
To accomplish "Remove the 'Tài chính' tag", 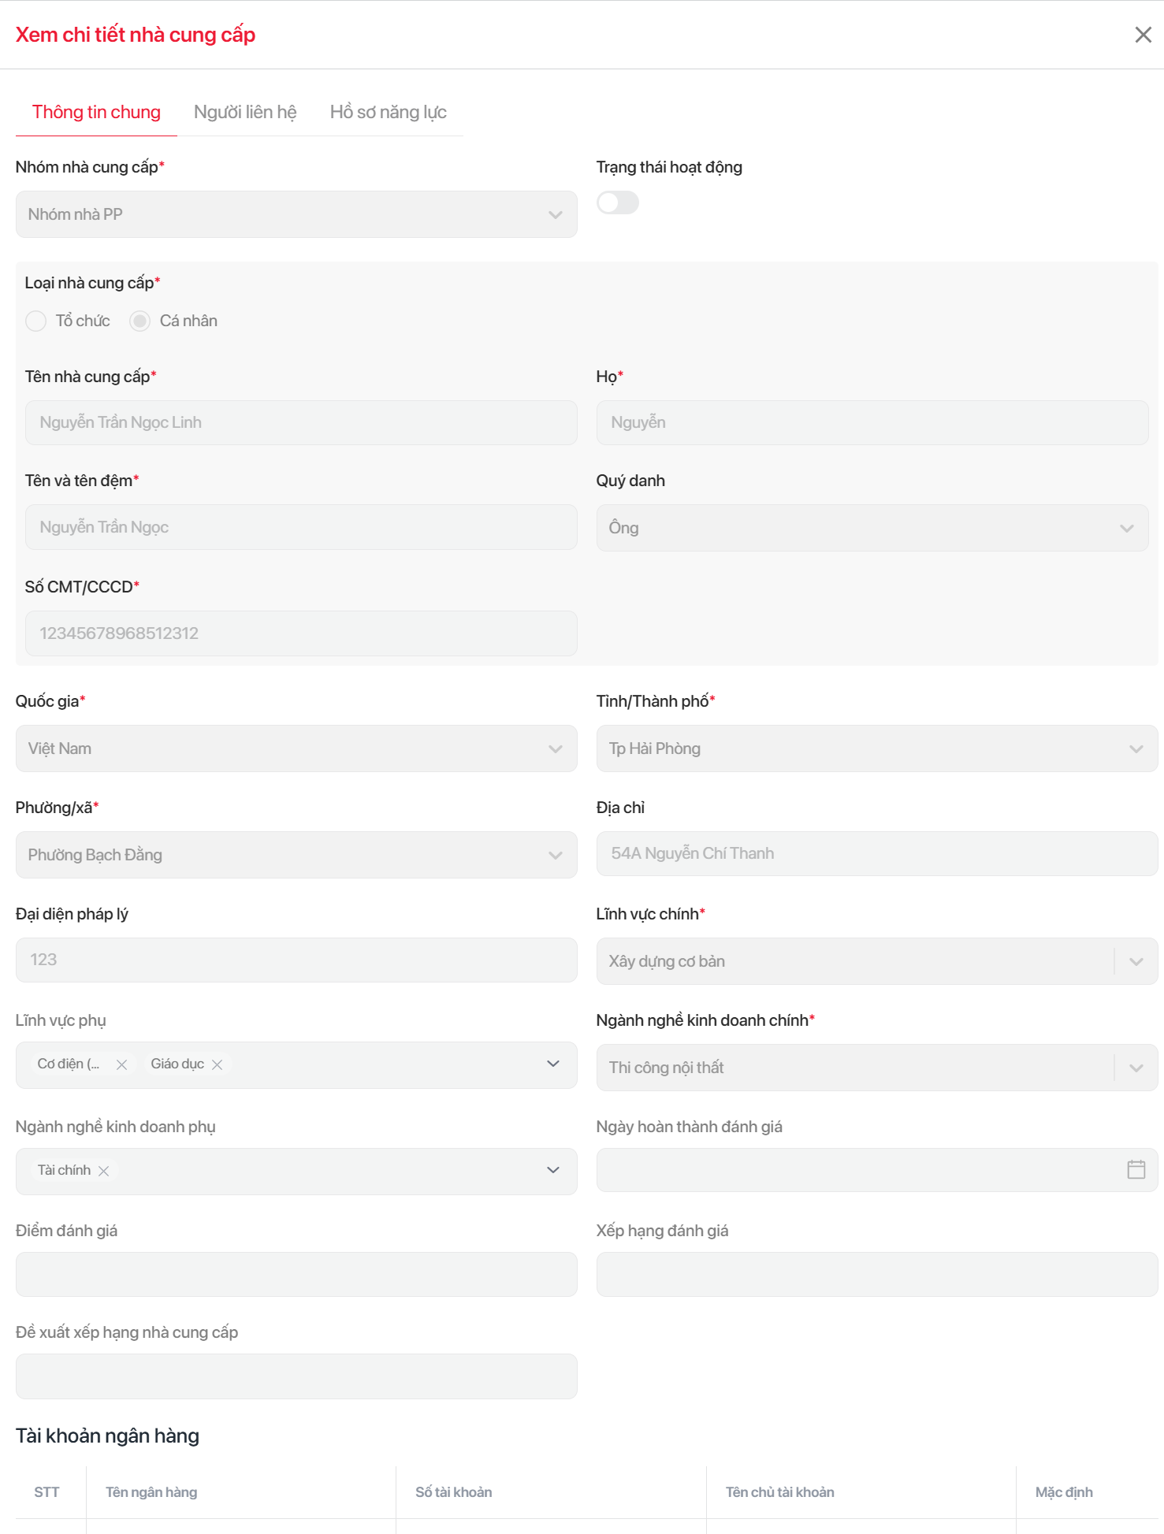I will (x=103, y=1171).
